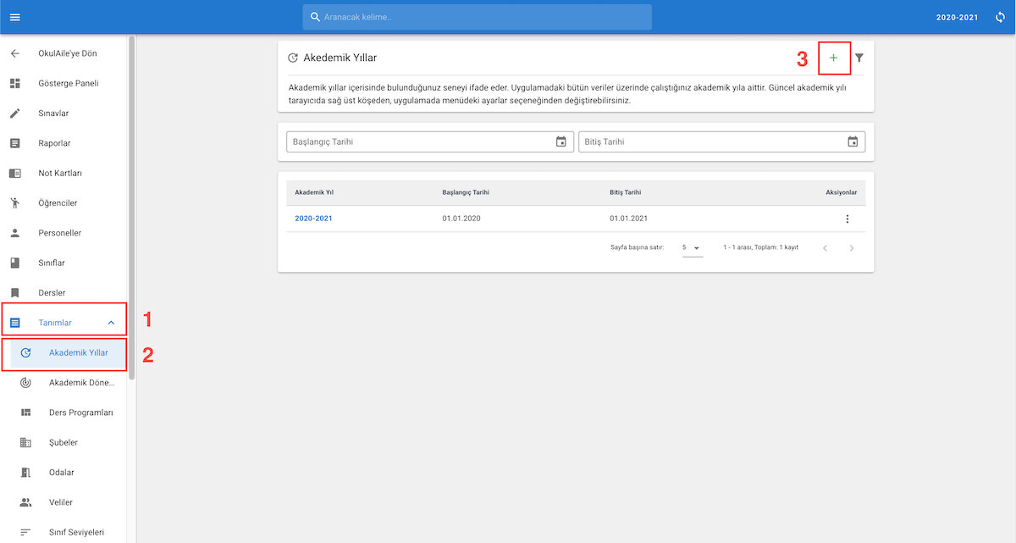Click the sync refresh icon in top bar

pyautogui.click(x=1000, y=17)
